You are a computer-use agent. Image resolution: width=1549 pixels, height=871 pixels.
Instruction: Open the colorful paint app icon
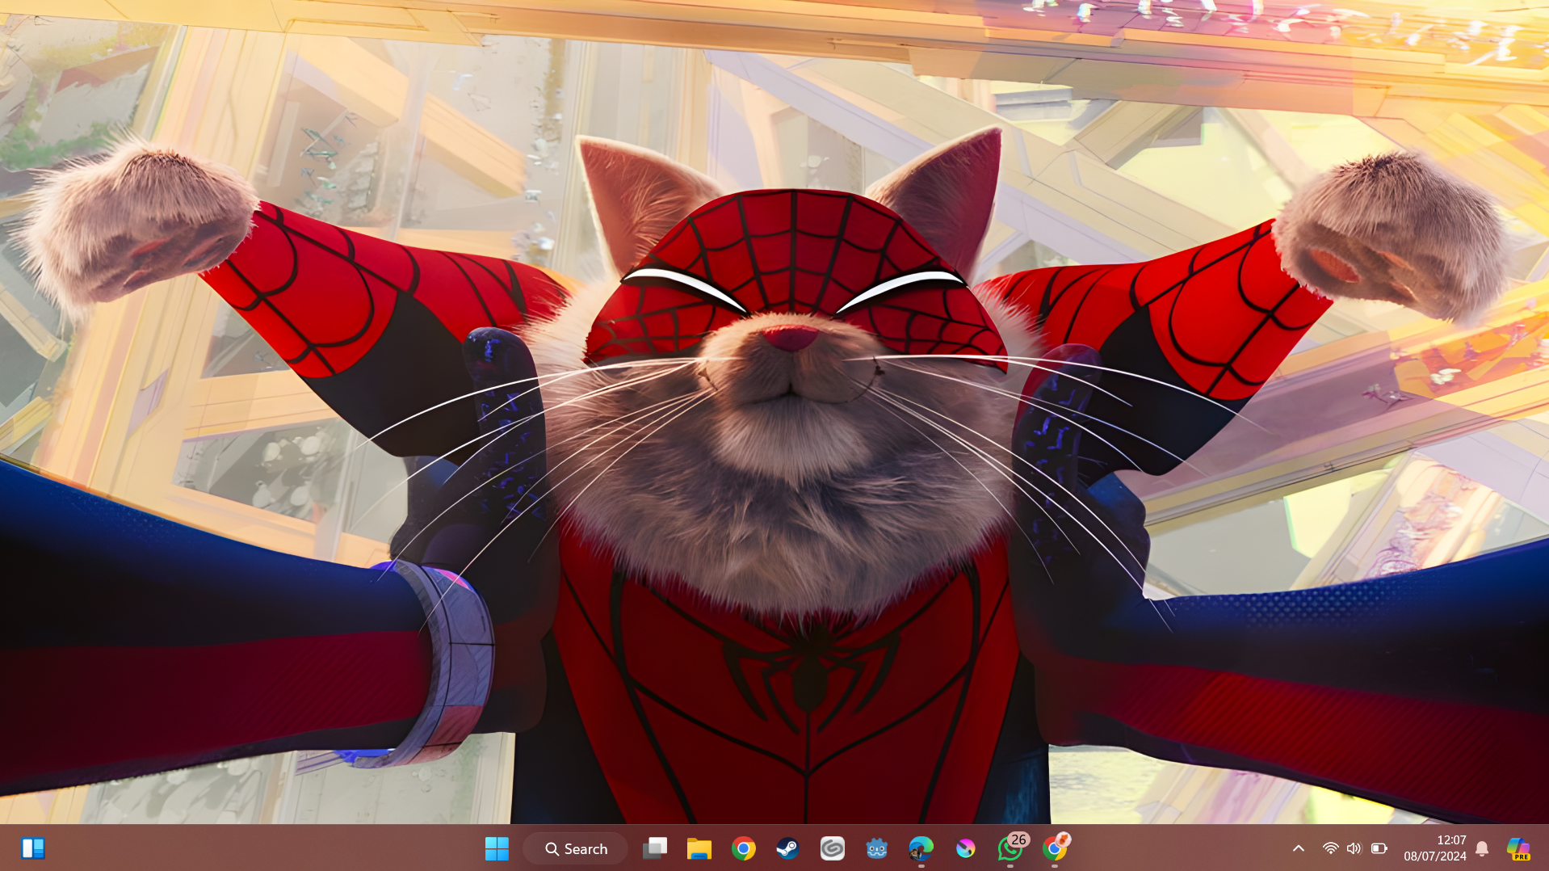click(x=966, y=848)
